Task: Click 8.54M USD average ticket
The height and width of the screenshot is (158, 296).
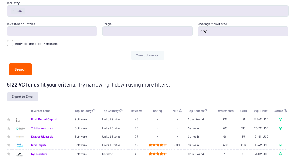Action: coord(261,119)
